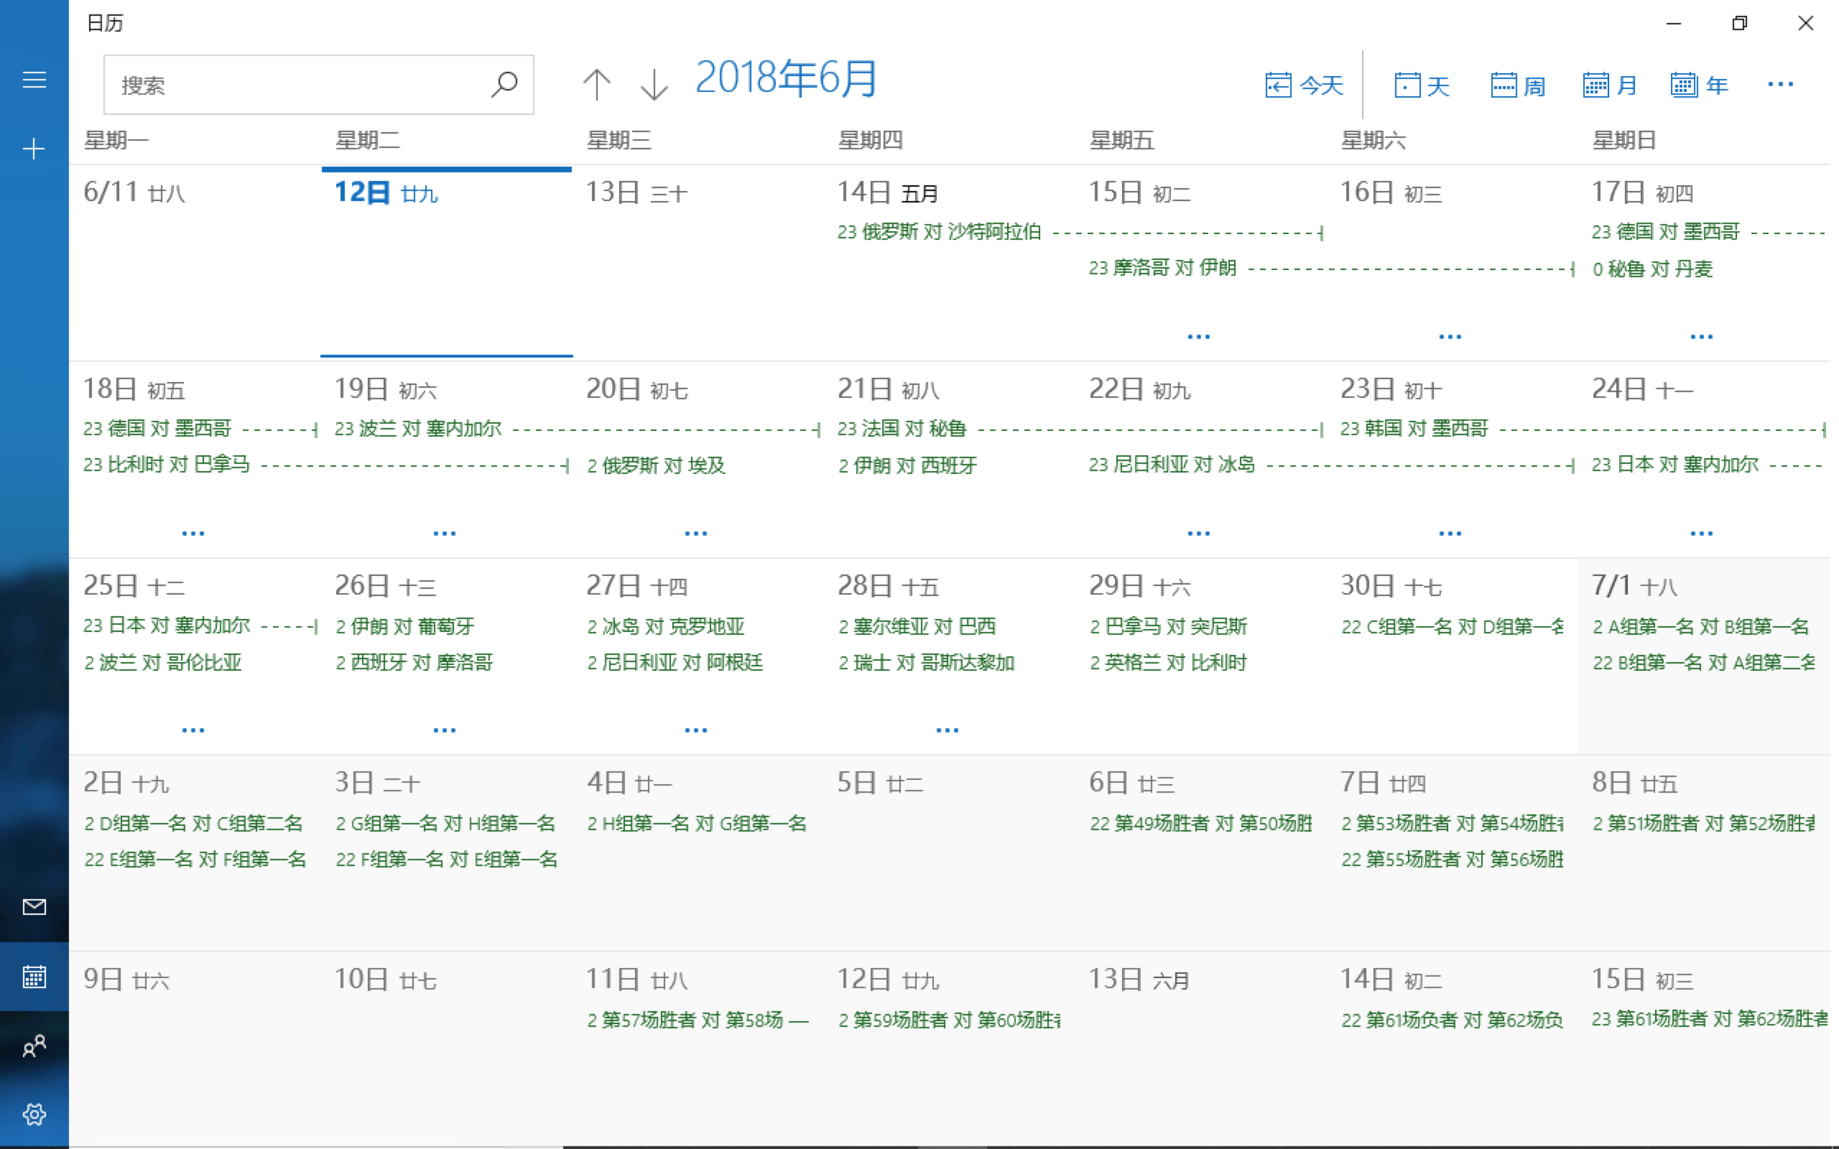Open event 巴拿马 对 突尼斯
This screenshot has width=1839, height=1149.
(x=1169, y=626)
